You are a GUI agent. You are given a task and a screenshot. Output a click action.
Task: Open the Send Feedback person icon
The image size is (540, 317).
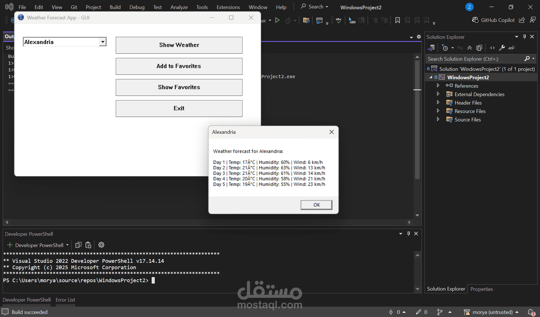[533, 20]
